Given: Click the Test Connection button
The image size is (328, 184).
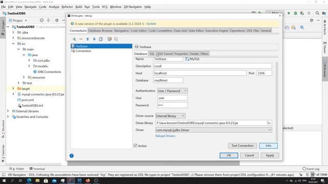Looking at the screenshot, I should pyautogui.click(x=242, y=146).
